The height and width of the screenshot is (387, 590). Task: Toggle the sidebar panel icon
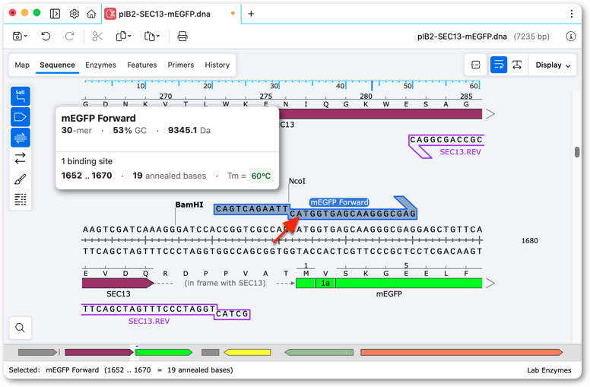point(55,14)
